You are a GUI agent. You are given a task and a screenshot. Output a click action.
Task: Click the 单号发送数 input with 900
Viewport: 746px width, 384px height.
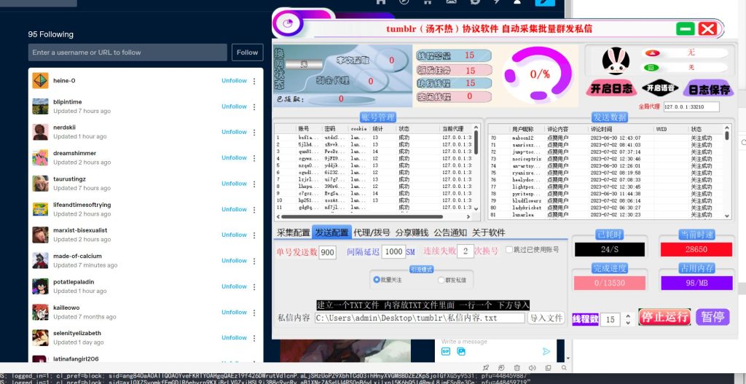coord(327,251)
